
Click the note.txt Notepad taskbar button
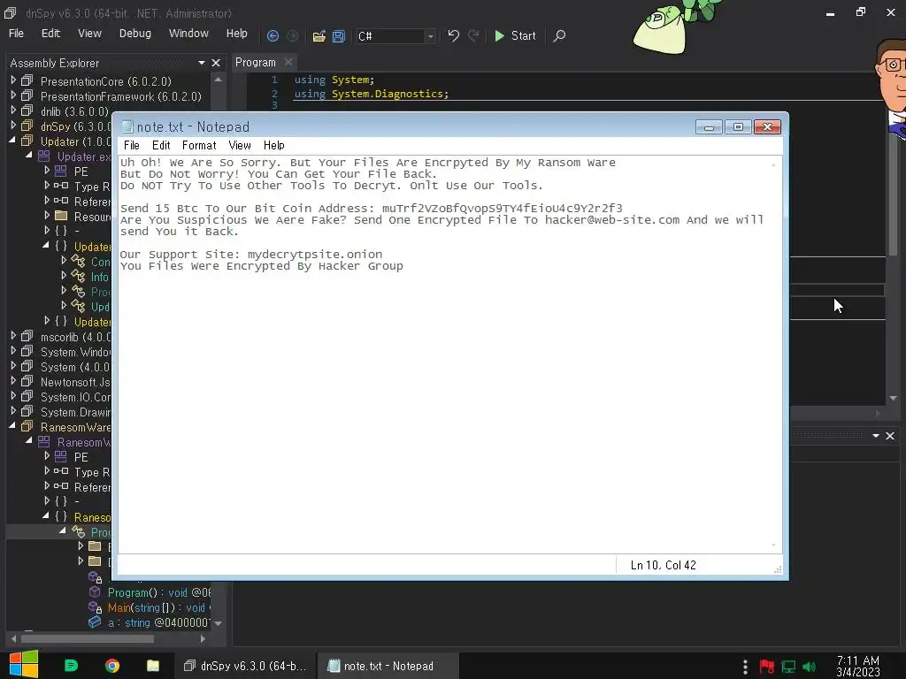coord(388,666)
